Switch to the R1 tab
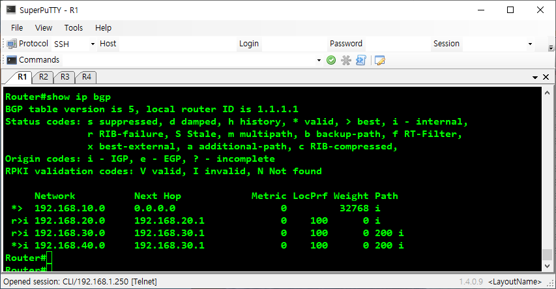This screenshot has height=289, width=556. tap(22, 77)
